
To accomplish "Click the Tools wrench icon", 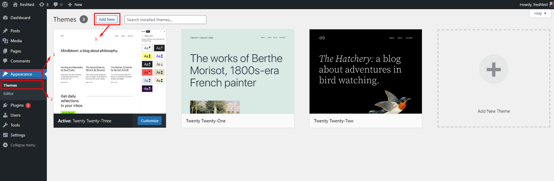I will pos(5,125).
